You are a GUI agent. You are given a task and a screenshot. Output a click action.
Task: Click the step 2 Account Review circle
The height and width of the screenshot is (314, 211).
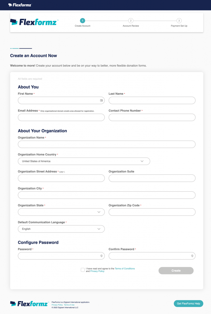pyautogui.click(x=130, y=21)
